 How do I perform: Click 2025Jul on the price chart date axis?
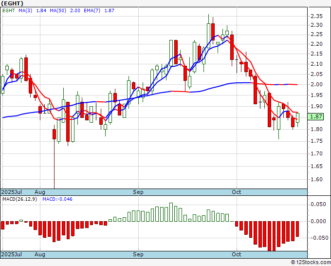[12, 192]
